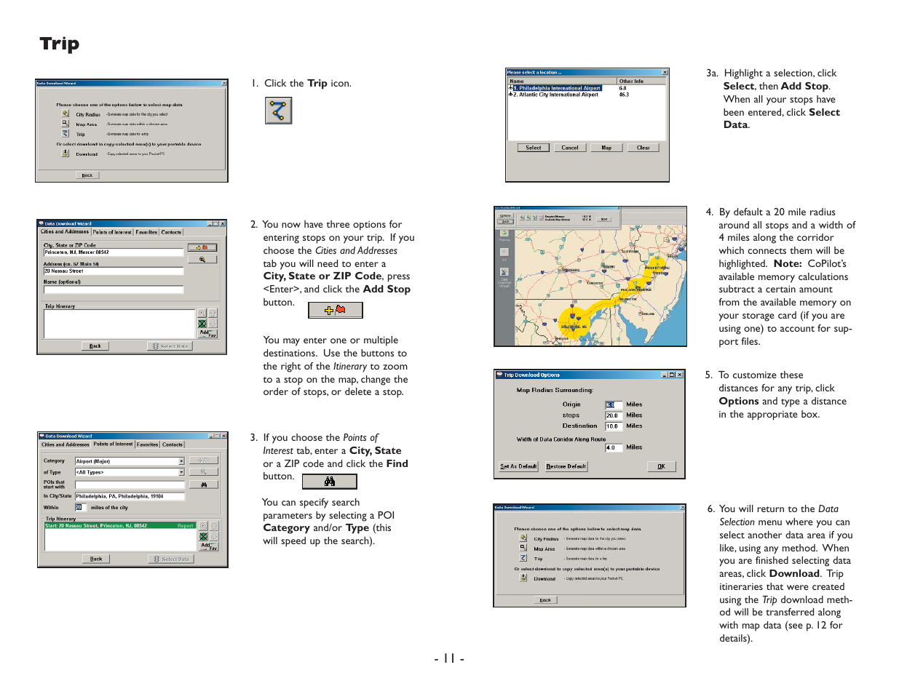Click Back in step 6 wizard
Image resolution: width=899 pixels, height=694 pixels.
pos(545,600)
